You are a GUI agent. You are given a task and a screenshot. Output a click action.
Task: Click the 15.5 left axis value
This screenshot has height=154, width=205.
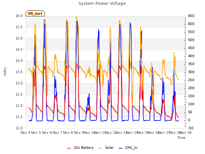pos(19,27)
